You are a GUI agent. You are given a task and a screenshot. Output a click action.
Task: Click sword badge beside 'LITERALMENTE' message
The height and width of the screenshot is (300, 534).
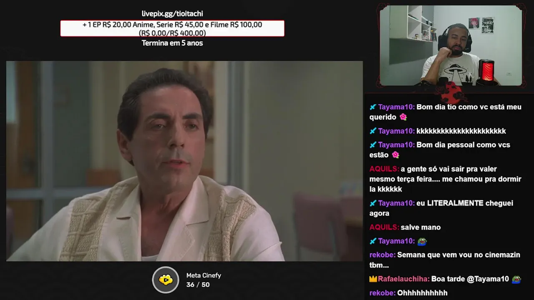point(373,203)
